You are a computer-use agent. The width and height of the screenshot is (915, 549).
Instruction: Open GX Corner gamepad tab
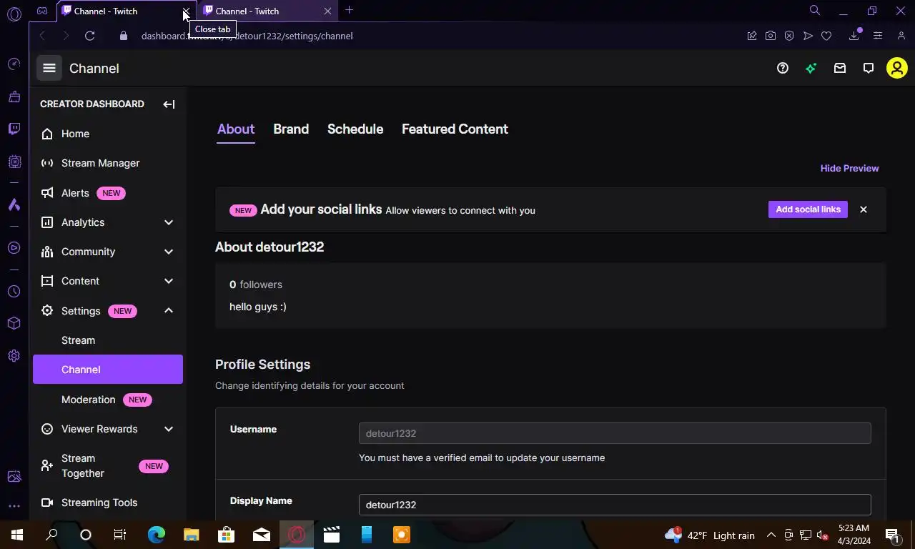pos(42,11)
